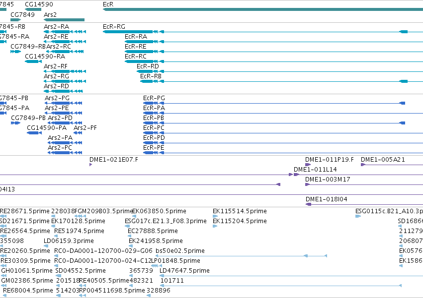Click the LD47647.5prime EST label

tap(185, 271)
